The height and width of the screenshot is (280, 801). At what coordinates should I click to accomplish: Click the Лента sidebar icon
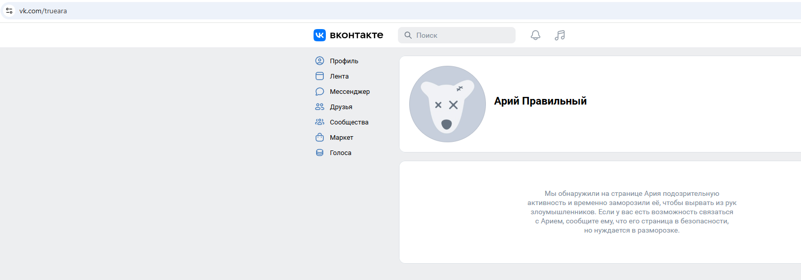(320, 77)
